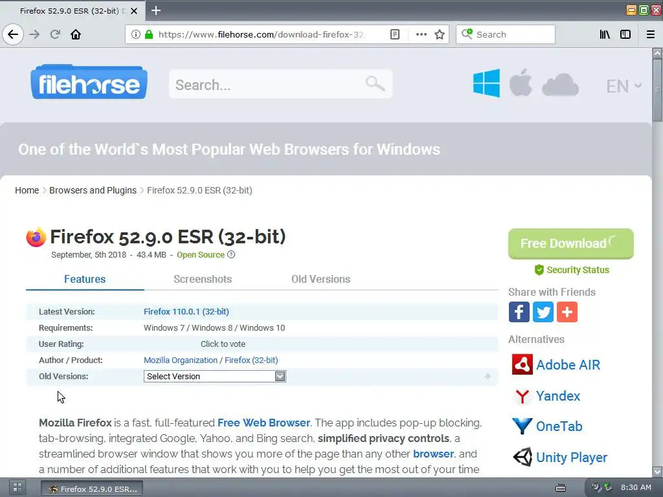Image resolution: width=663 pixels, height=497 pixels.
Task: Click the magnifier in FileHorse search
Action: tap(375, 83)
